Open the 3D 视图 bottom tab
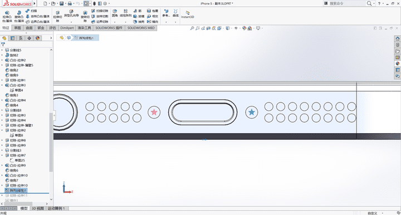Image resolution: width=401 pixels, height=215 pixels. (37, 208)
